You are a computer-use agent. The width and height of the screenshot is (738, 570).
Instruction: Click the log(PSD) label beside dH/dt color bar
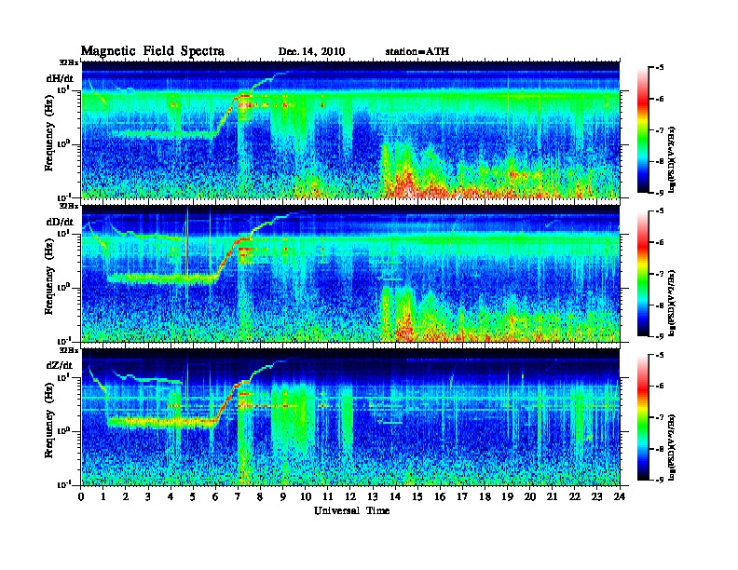pos(673,159)
